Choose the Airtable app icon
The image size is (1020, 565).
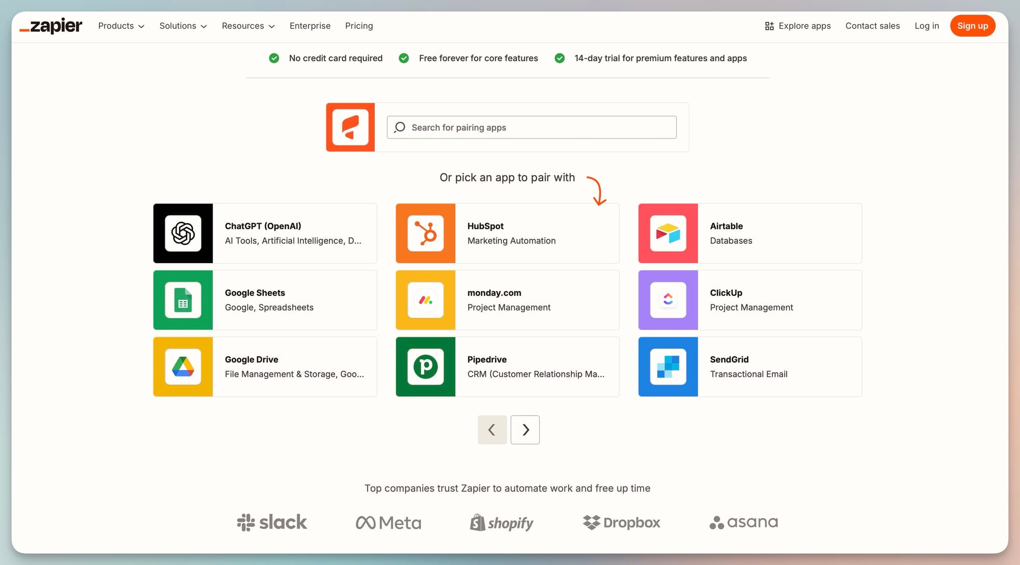click(x=668, y=234)
